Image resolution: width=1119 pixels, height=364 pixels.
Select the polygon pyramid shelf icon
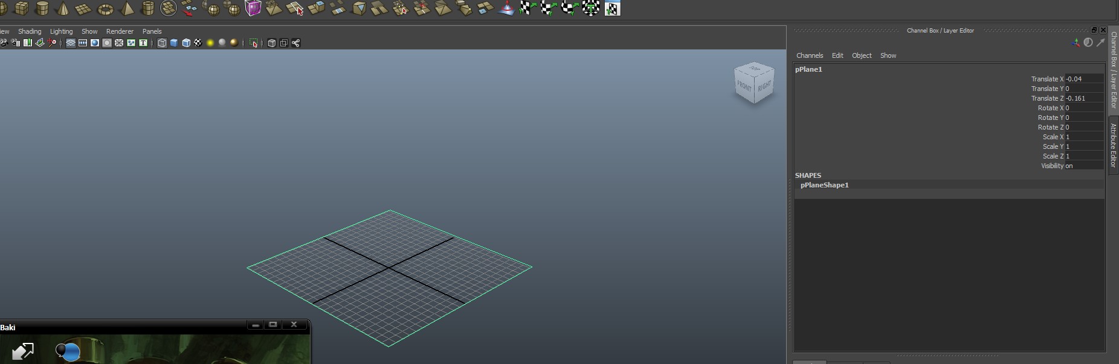[x=127, y=8]
